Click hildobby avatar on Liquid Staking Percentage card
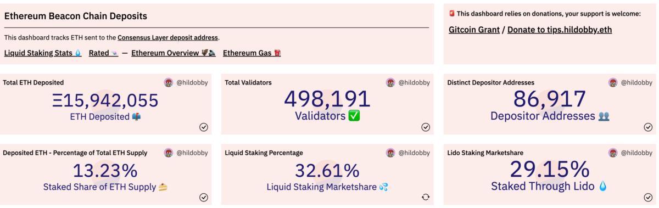Screen dimensions: 659x208 point(390,153)
